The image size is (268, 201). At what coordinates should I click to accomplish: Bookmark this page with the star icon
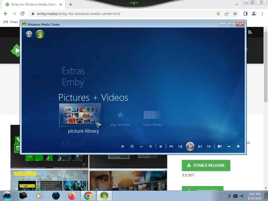[235, 14]
